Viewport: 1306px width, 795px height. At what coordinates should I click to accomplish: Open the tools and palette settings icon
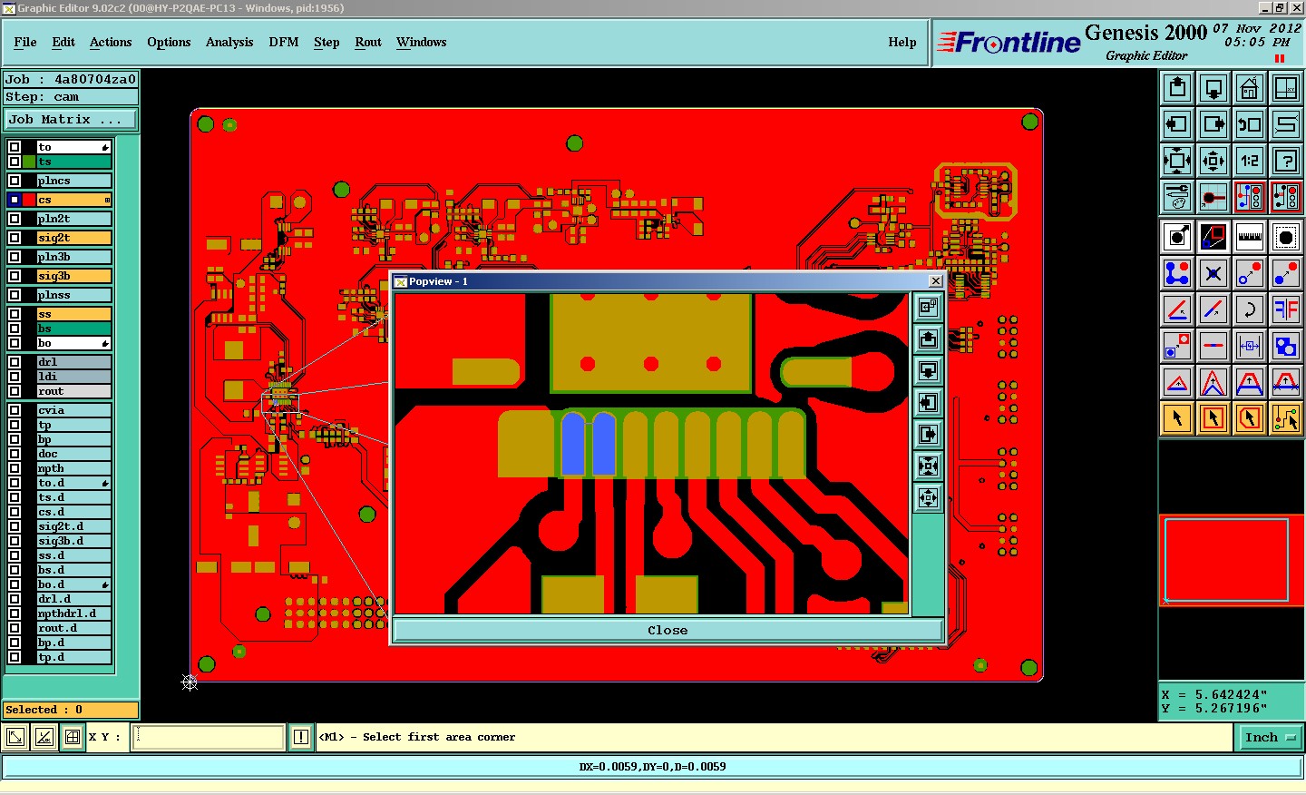click(1177, 197)
